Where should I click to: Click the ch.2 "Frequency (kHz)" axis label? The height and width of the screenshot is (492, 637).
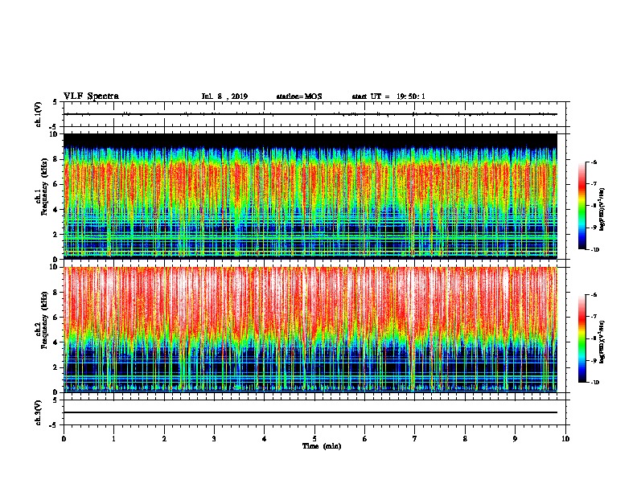(x=44, y=320)
